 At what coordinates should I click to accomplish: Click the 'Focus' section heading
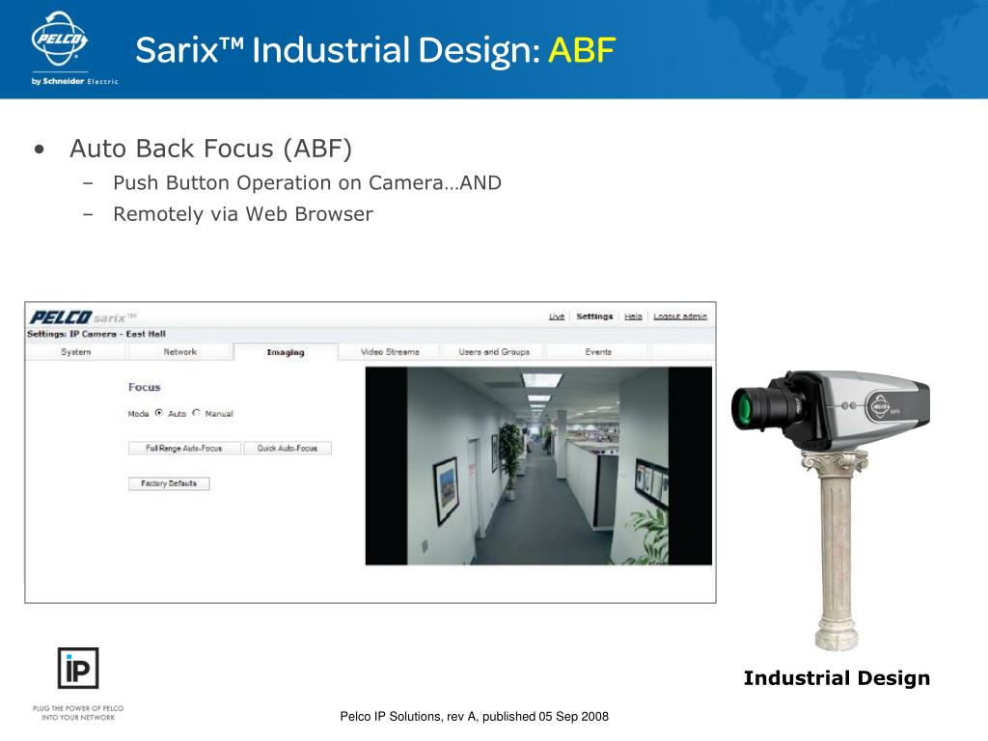[145, 387]
